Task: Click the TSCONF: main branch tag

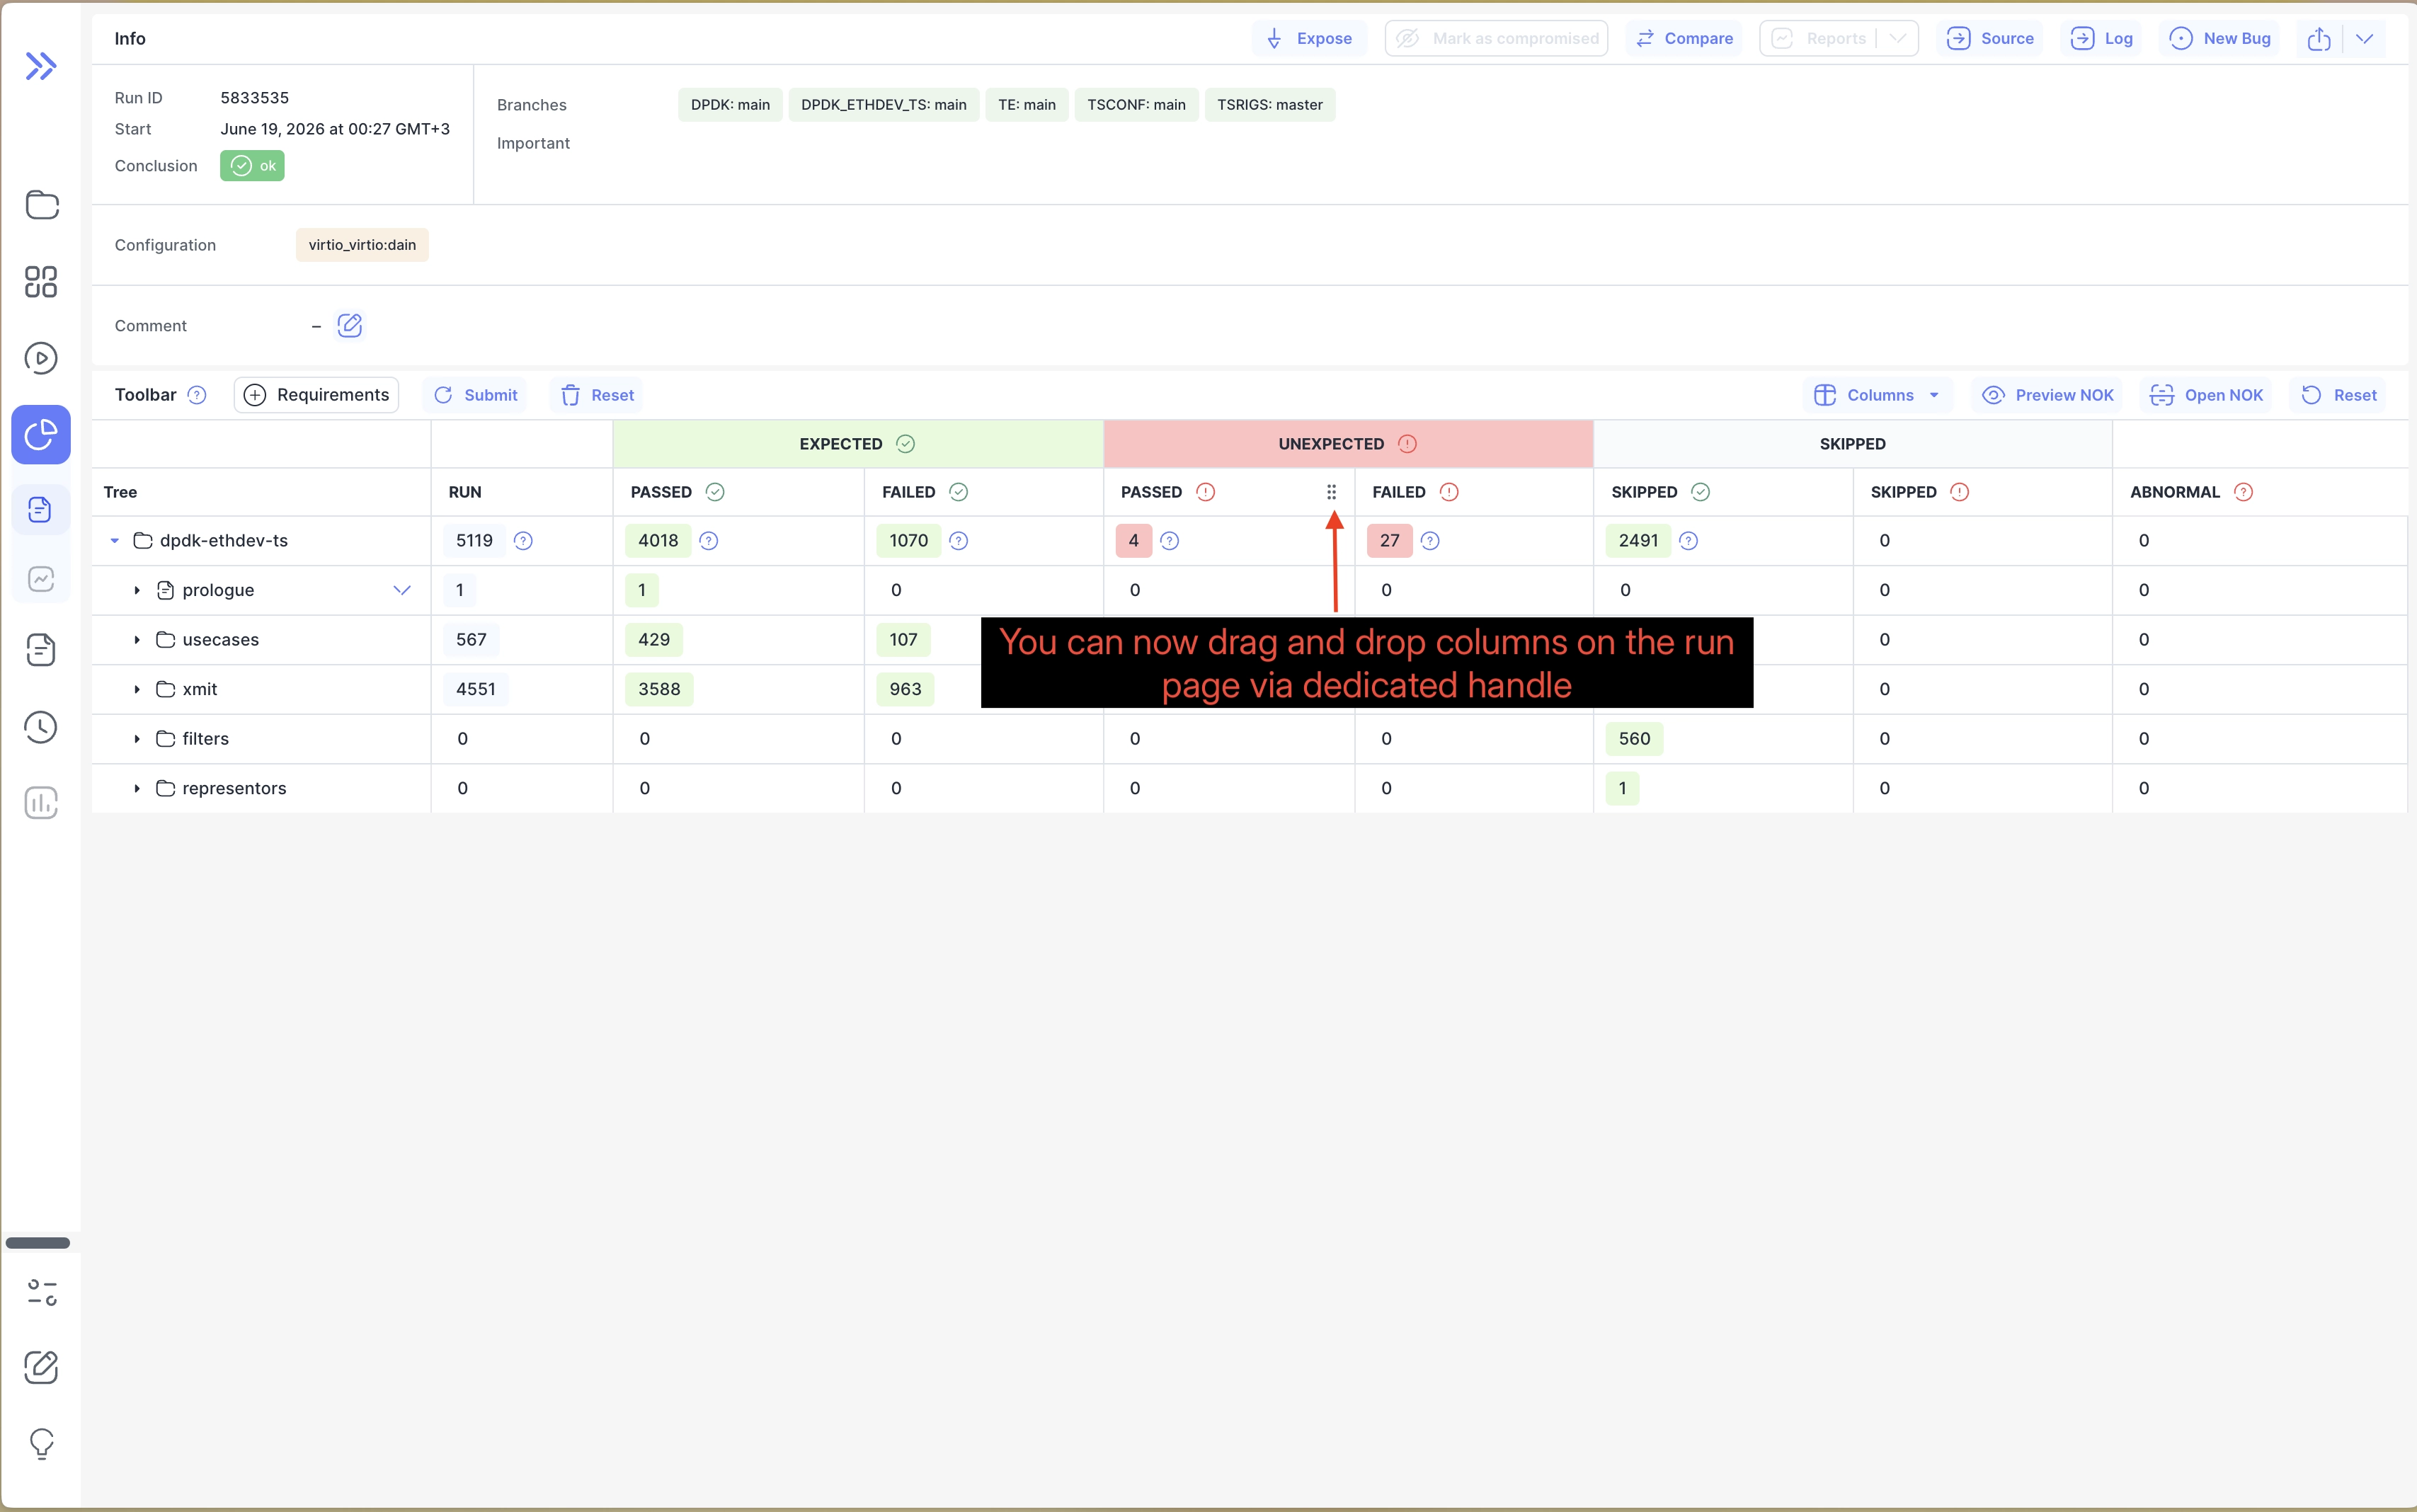Action: [x=1136, y=105]
